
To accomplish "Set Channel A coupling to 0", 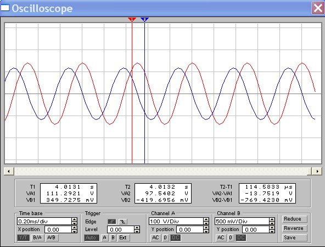I will tap(165, 238).
